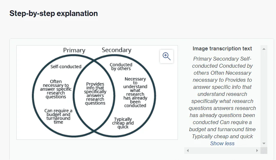Click the Show less link
276x160 pixels.
(222, 143)
